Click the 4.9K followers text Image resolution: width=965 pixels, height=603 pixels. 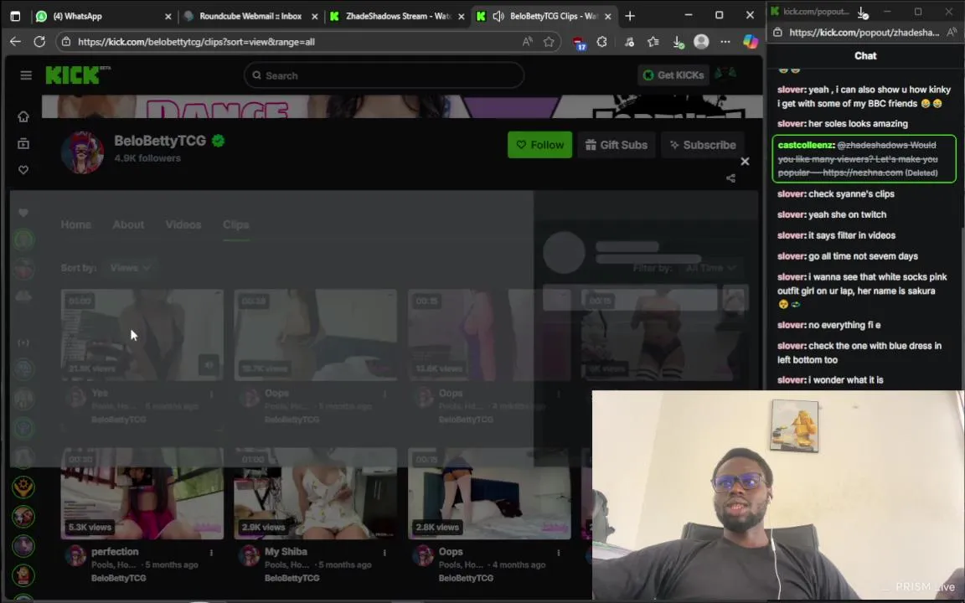[x=147, y=158]
